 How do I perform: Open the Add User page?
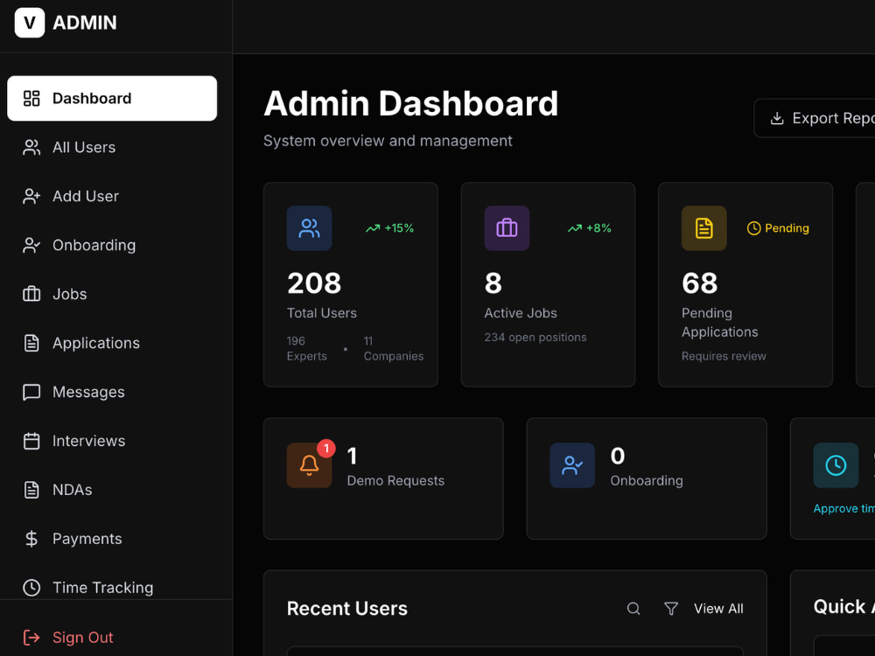click(x=112, y=196)
